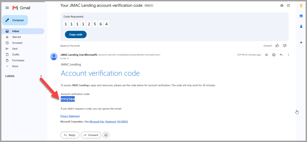This screenshot has height=142, width=307.
Task: Click the reply arrow icon in header
Action: [281, 55]
